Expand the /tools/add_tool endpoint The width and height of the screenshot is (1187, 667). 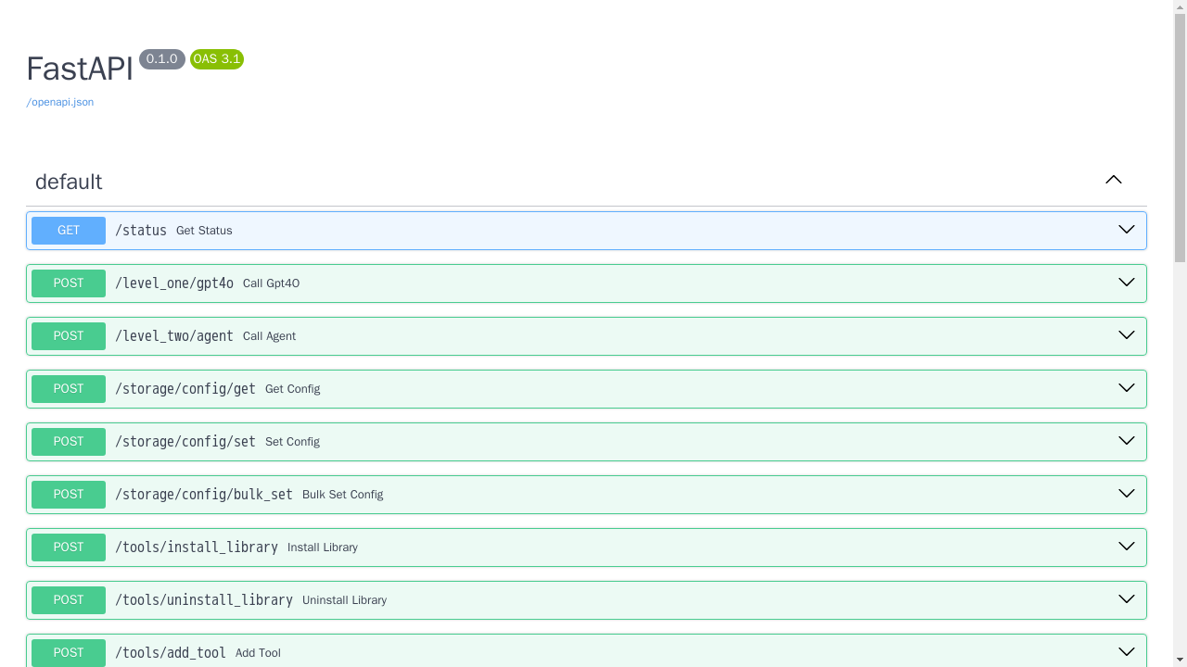(x=1126, y=650)
